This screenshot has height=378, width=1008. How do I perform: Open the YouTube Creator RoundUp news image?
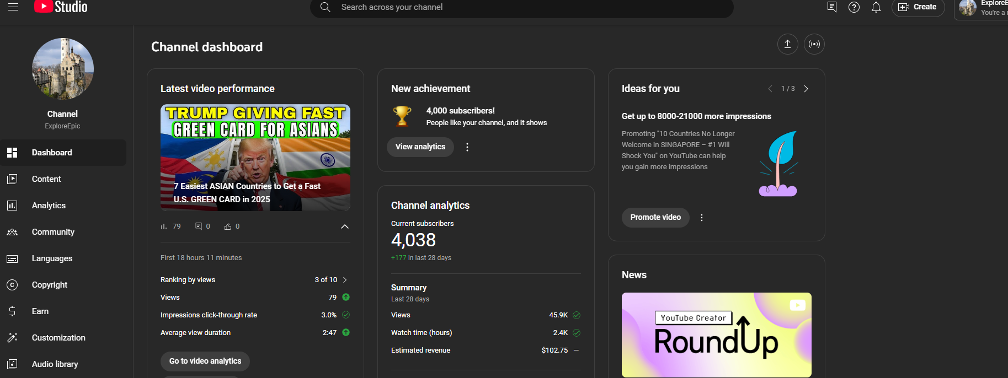coord(717,335)
